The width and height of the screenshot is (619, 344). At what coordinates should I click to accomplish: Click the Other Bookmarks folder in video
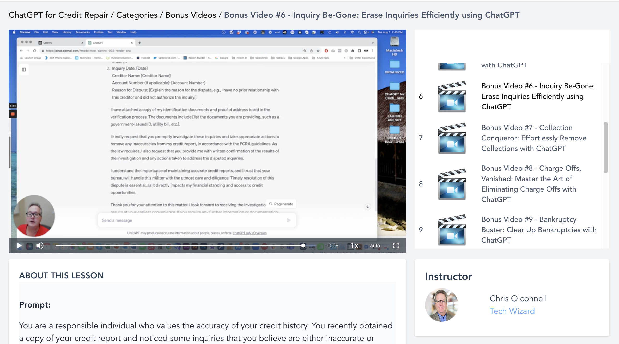(x=362, y=58)
